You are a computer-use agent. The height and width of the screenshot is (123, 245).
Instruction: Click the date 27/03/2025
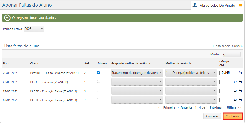pyautogui.click(x=10, y=91)
